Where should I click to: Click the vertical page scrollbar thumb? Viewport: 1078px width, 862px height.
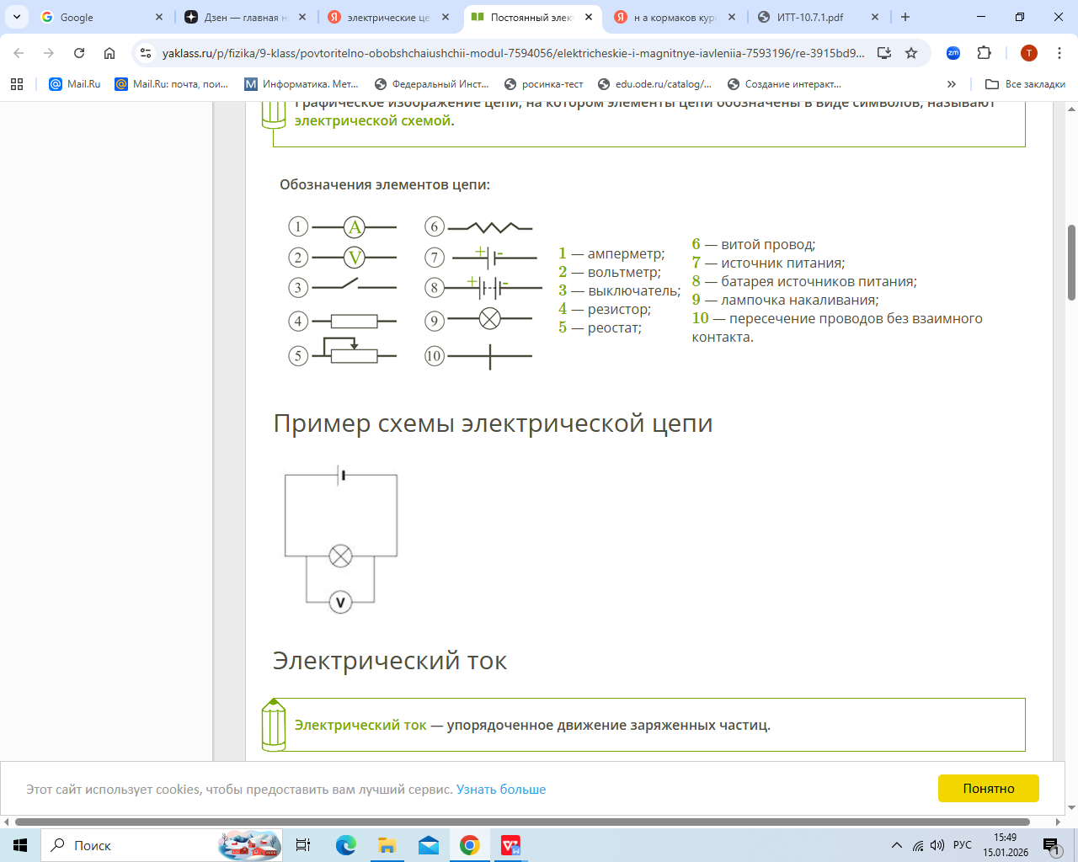(x=1071, y=263)
